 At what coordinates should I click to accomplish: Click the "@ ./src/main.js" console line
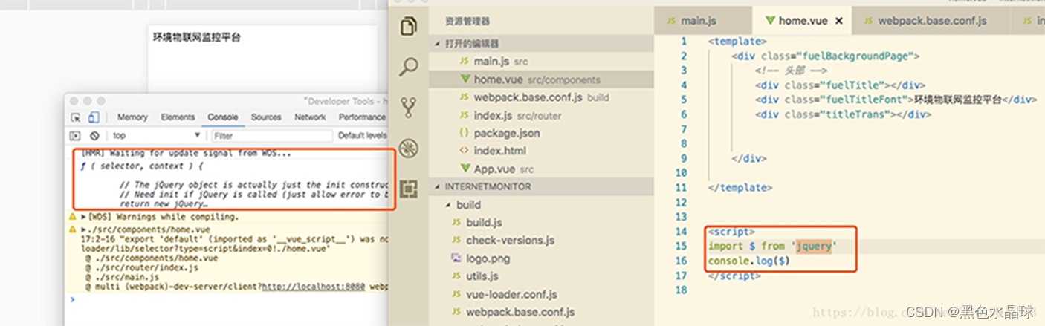coord(122,277)
